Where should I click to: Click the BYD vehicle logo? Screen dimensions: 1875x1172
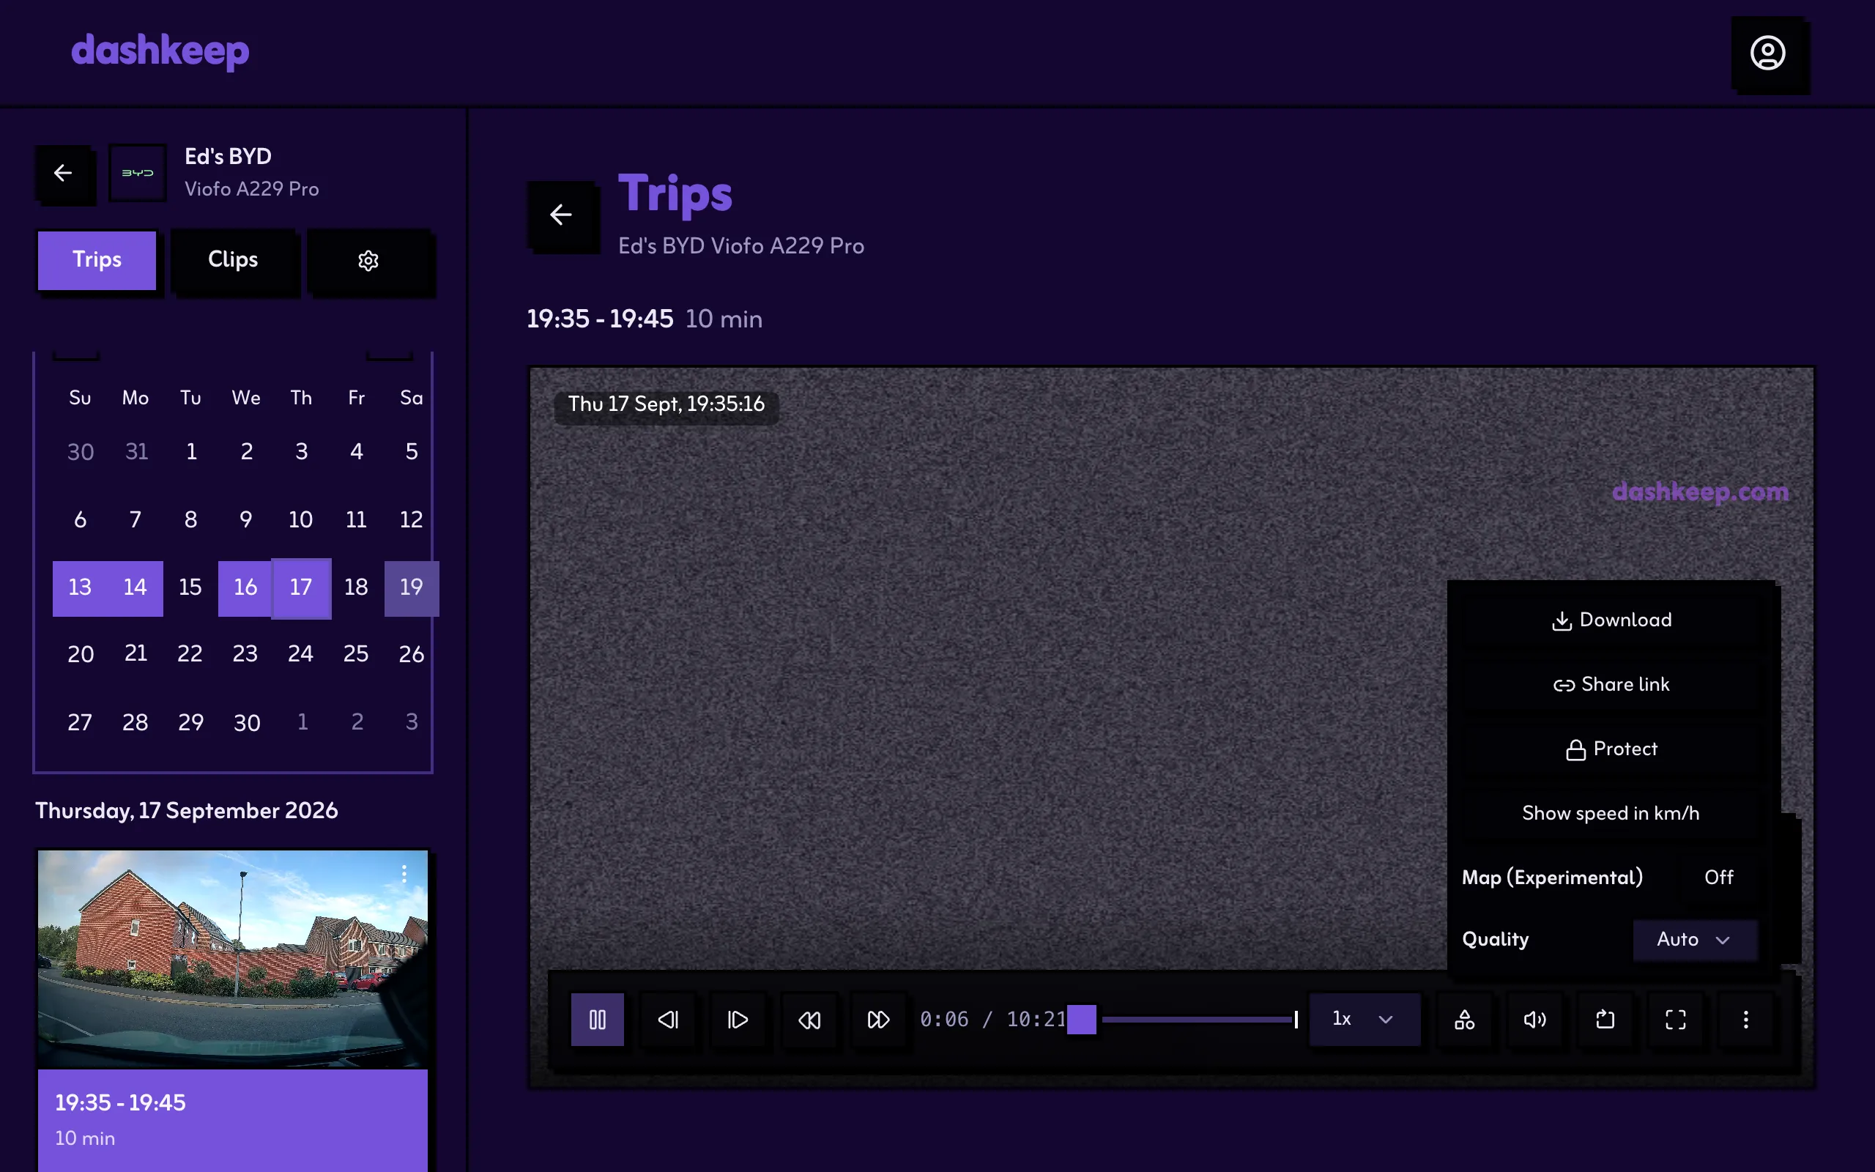point(138,173)
